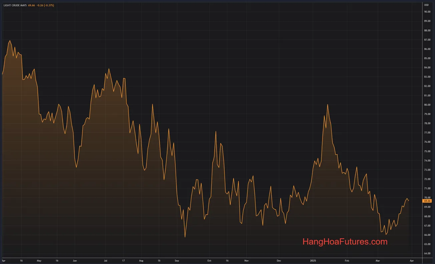435x264 pixels.
Task: Click the Jun label on time axis
Action: [75, 260]
